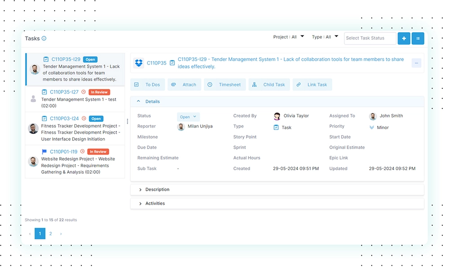Open the Type filter dropdown
449x275 pixels.
pos(325,37)
